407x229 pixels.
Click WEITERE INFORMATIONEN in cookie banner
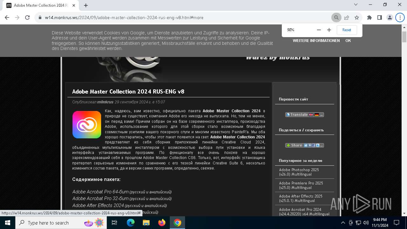316,41
